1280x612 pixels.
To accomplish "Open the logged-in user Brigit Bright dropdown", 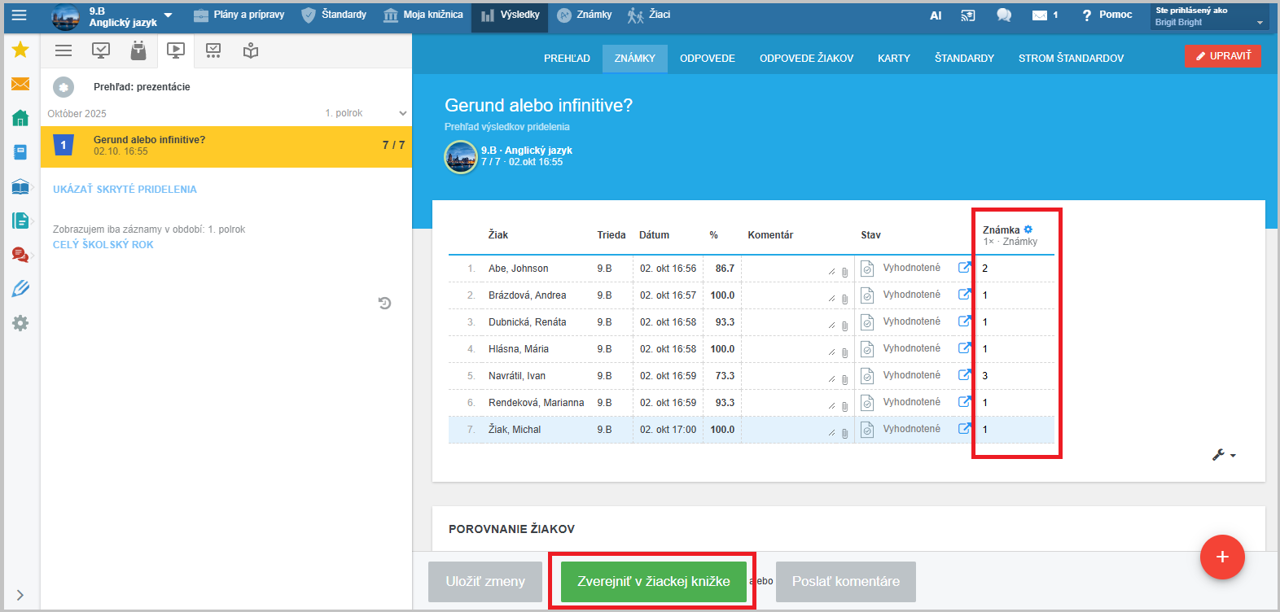I will 1209,16.
